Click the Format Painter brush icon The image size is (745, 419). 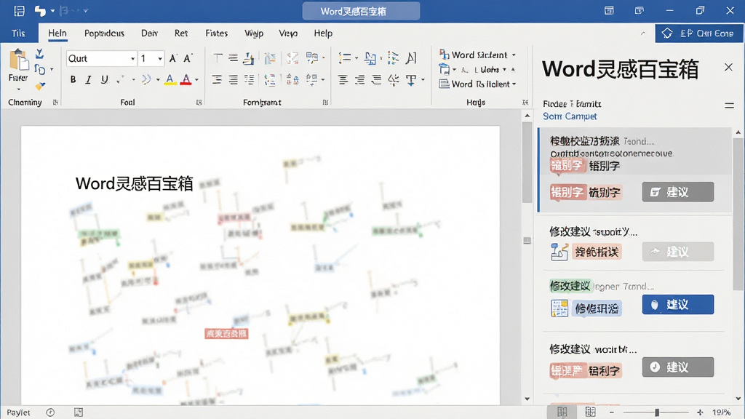pyautogui.click(x=41, y=86)
